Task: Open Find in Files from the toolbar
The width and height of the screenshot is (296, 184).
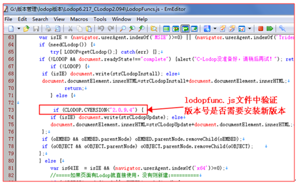Action: pos(154,29)
